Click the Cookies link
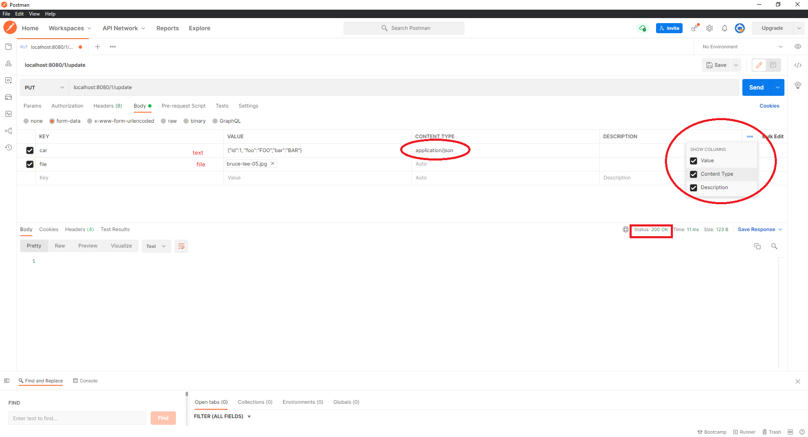808x437 pixels. pos(769,106)
